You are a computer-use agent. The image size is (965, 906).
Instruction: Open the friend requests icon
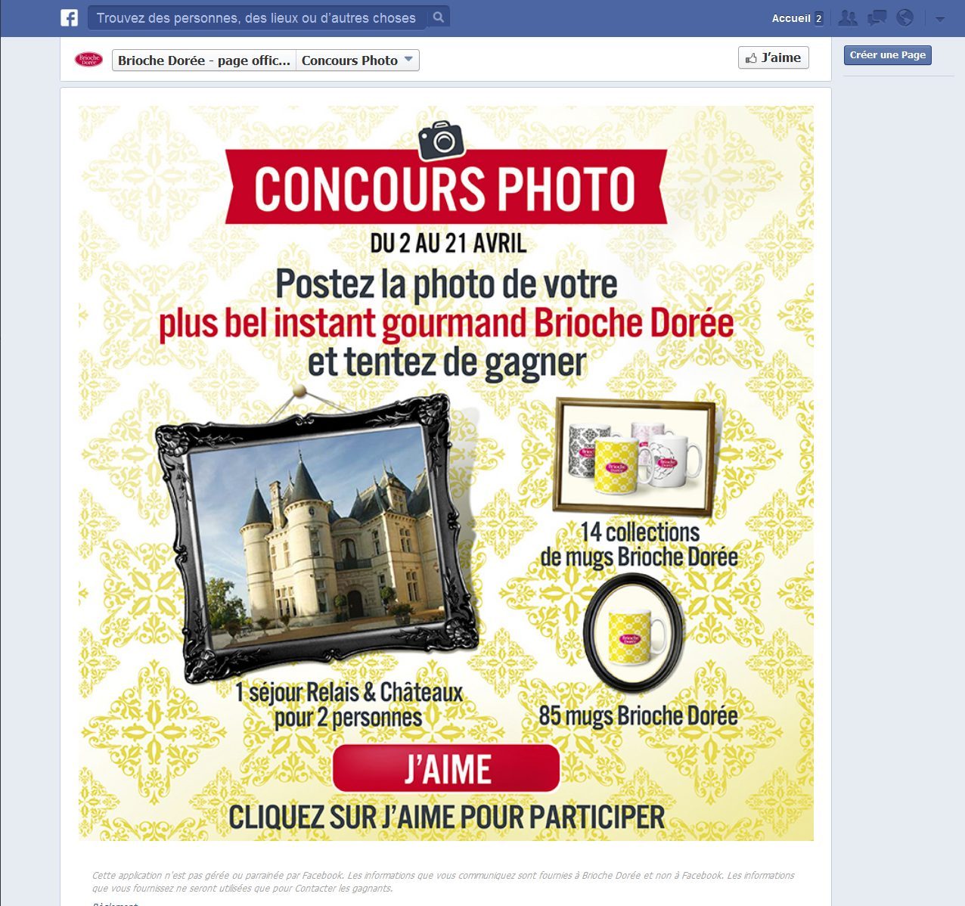[x=848, y=18]
